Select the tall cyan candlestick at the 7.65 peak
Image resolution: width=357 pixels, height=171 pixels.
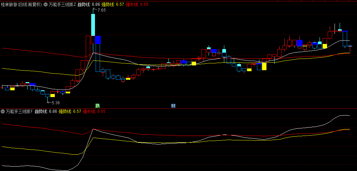click(93, 25)
